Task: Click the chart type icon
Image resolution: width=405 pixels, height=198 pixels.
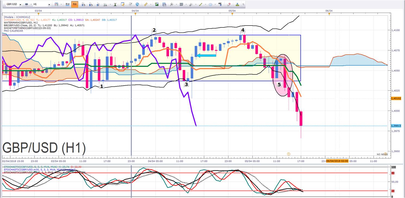Action: (56, 5)
